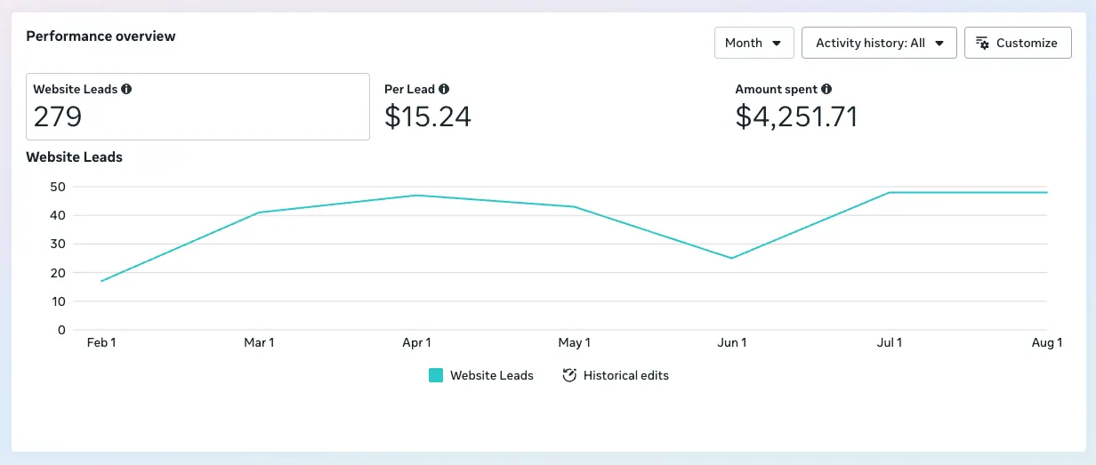
Task: Click the 30 y-axis value
Action: click(58, 244)
